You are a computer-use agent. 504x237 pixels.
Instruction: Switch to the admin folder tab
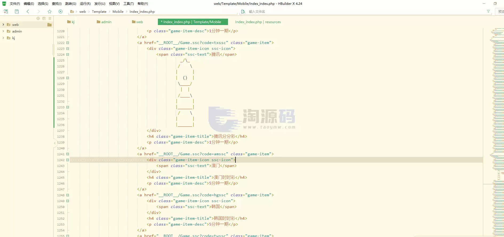pyautogui.click(x=104, y=22)
